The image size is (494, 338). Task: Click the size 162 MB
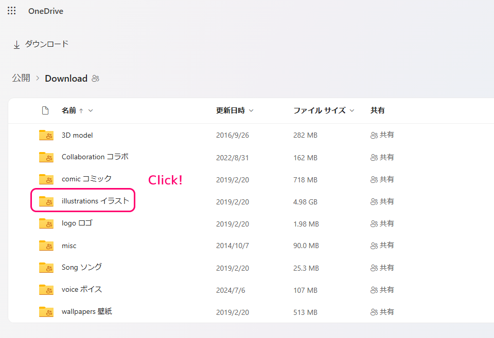point(305,158)
